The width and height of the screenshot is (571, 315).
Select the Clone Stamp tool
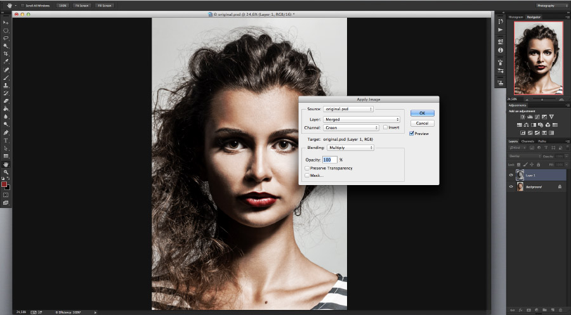coord(6,86)
